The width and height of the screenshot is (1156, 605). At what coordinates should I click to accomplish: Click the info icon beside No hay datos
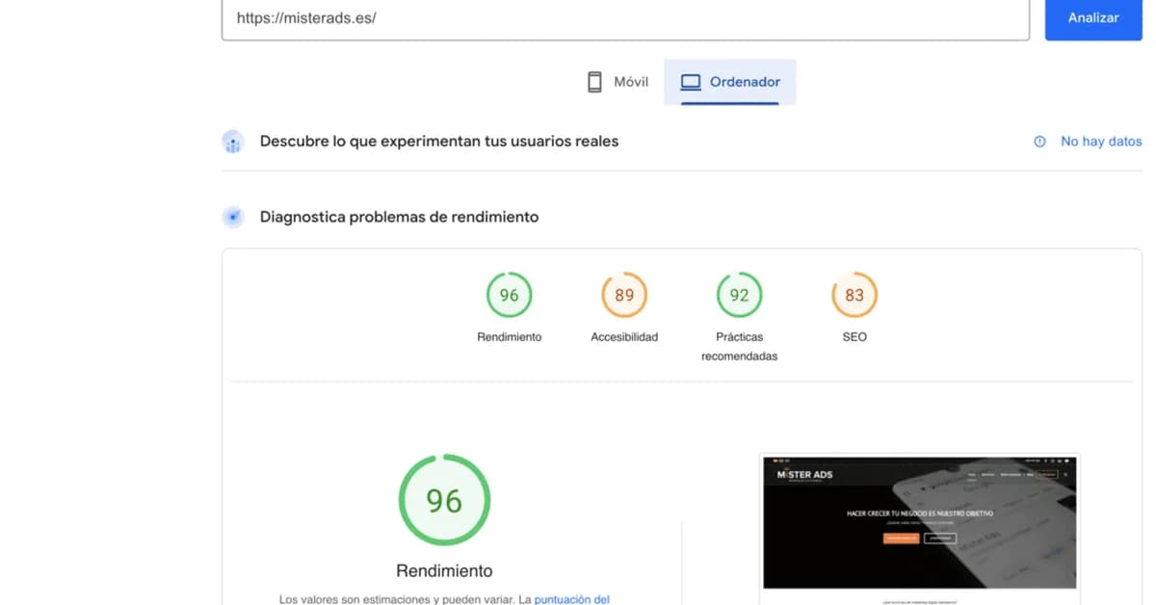coord(1039,142)
